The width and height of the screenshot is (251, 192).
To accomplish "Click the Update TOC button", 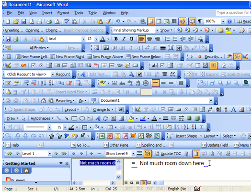I will (169, 154).
